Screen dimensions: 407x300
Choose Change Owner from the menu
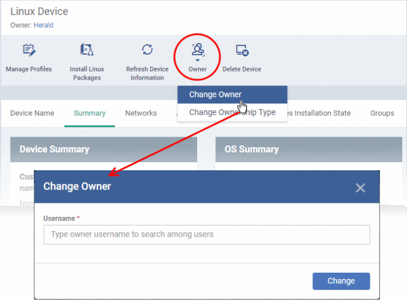pyautogui.click(x=233, y=94)
